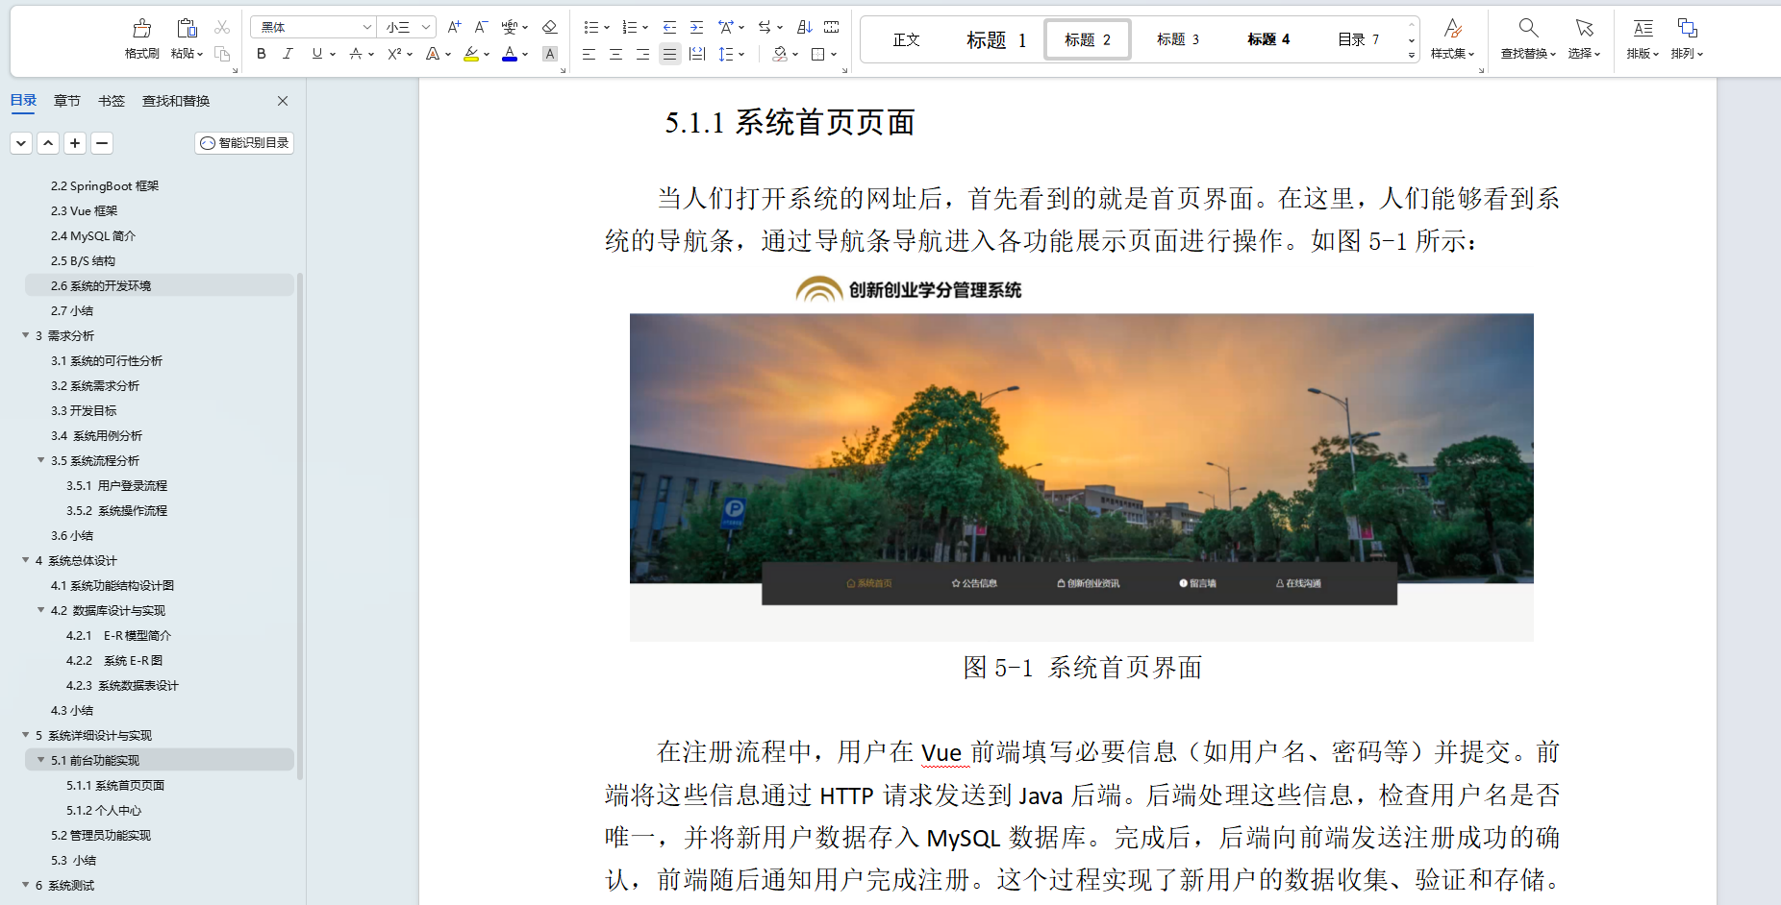
Task: Collapse the 3.5 系统流程分析 tree node
Action: [41, 460]
